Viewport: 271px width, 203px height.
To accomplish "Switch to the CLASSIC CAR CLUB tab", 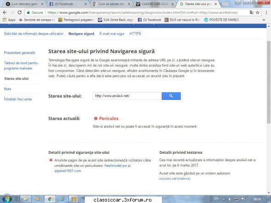I will tap(155, 4).
